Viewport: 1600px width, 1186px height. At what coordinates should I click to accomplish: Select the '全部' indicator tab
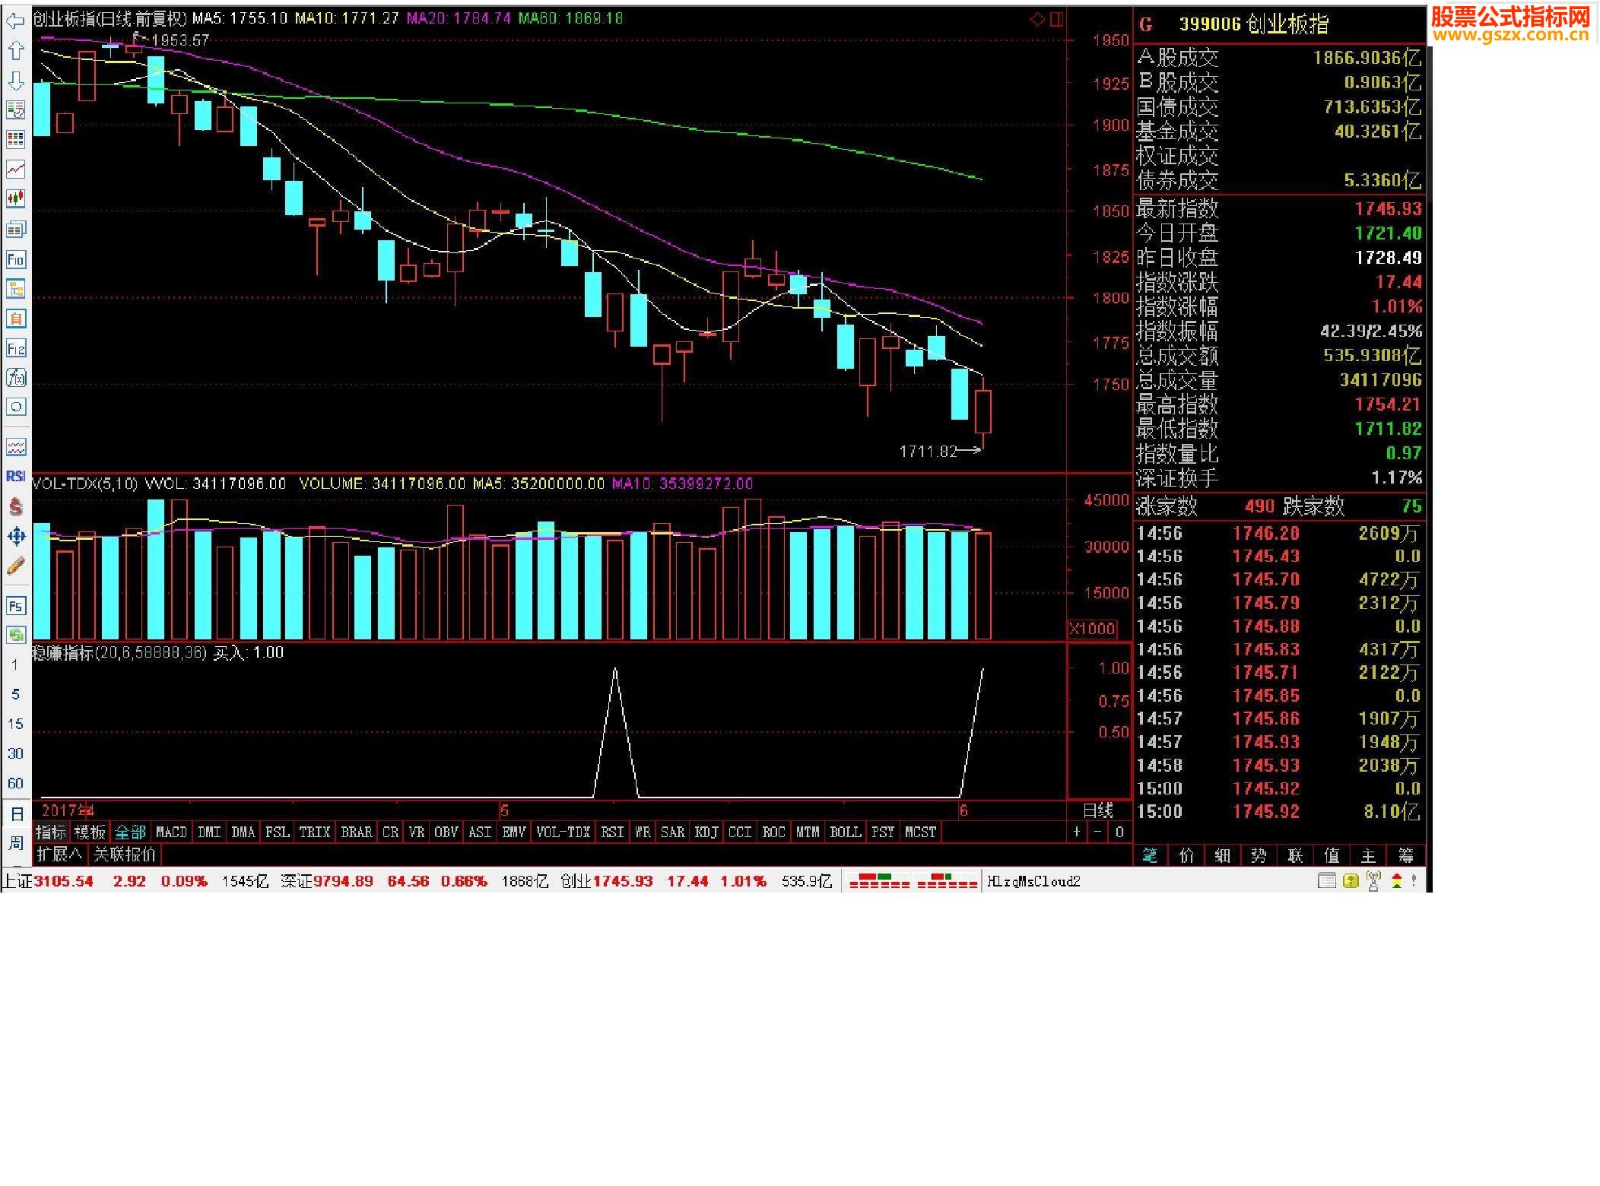[x=130, y=832]
